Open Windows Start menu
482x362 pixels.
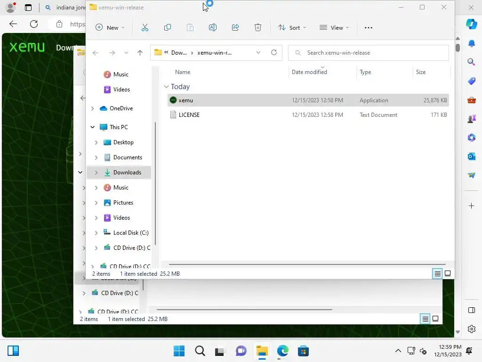(x=179, y=351)
